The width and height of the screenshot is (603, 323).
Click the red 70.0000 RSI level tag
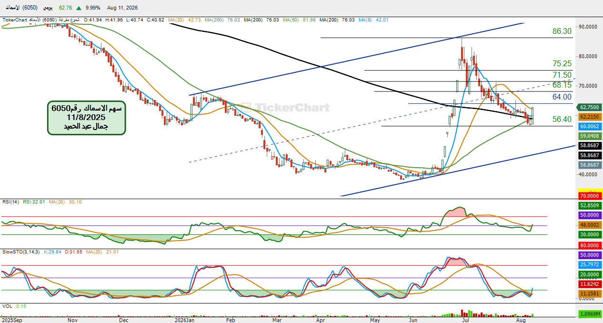point(590,196)
